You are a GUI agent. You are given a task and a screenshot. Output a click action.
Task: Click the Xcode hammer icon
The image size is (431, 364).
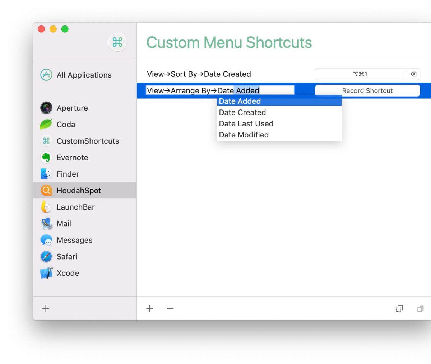[46, 273]
